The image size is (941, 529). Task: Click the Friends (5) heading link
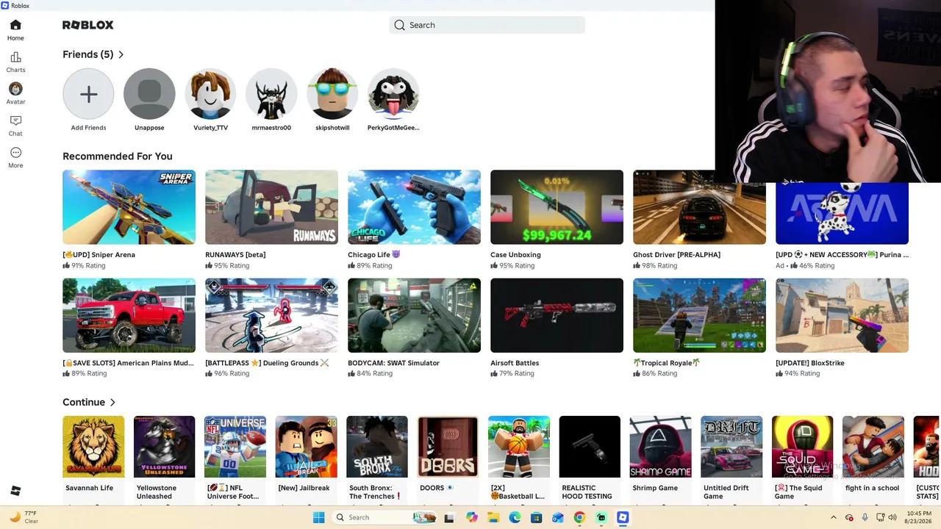tap(88, 54)
